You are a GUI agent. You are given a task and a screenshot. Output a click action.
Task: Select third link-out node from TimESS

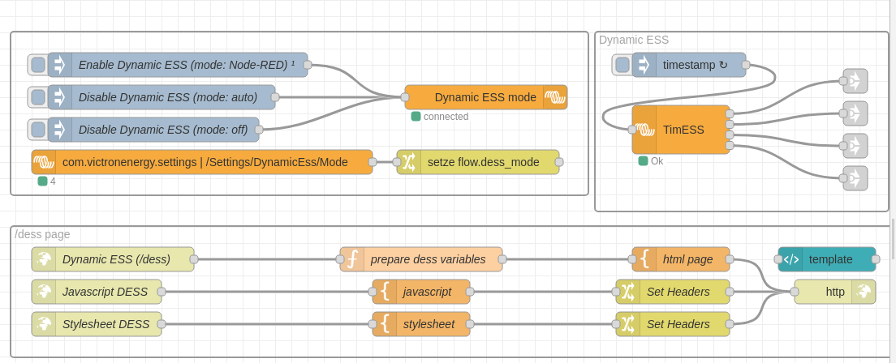855,146
